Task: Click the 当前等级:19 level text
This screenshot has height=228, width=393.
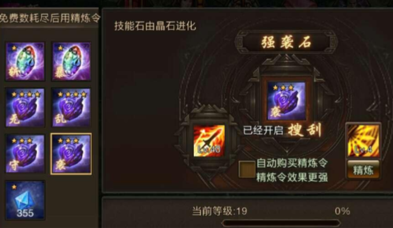Action: click(220, 211)
